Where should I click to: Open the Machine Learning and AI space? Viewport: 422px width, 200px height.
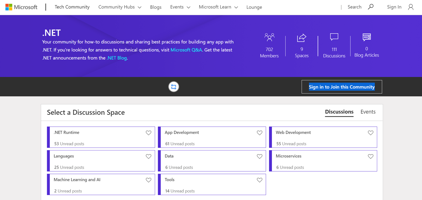coord(77,180)
